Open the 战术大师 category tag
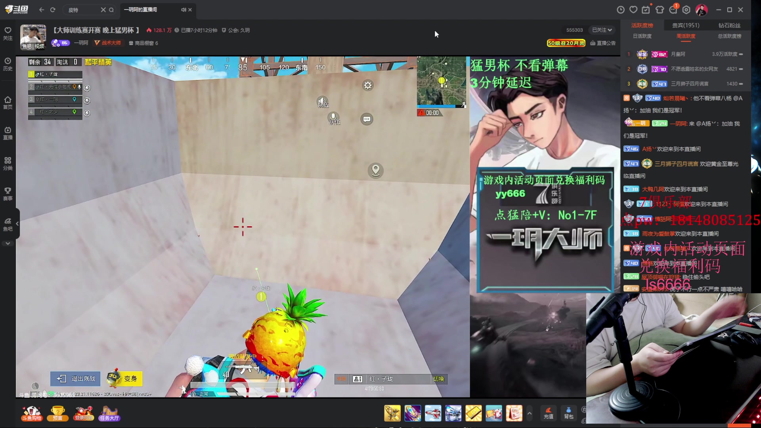The height and width of the screenshot is (428, 761). pyautogui.click(x=108, y=43)
